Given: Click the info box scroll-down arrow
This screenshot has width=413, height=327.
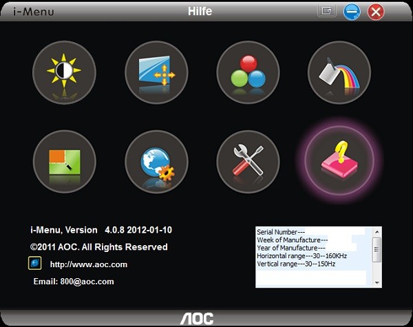Looking at the screenshot, I should coord(377,283).
